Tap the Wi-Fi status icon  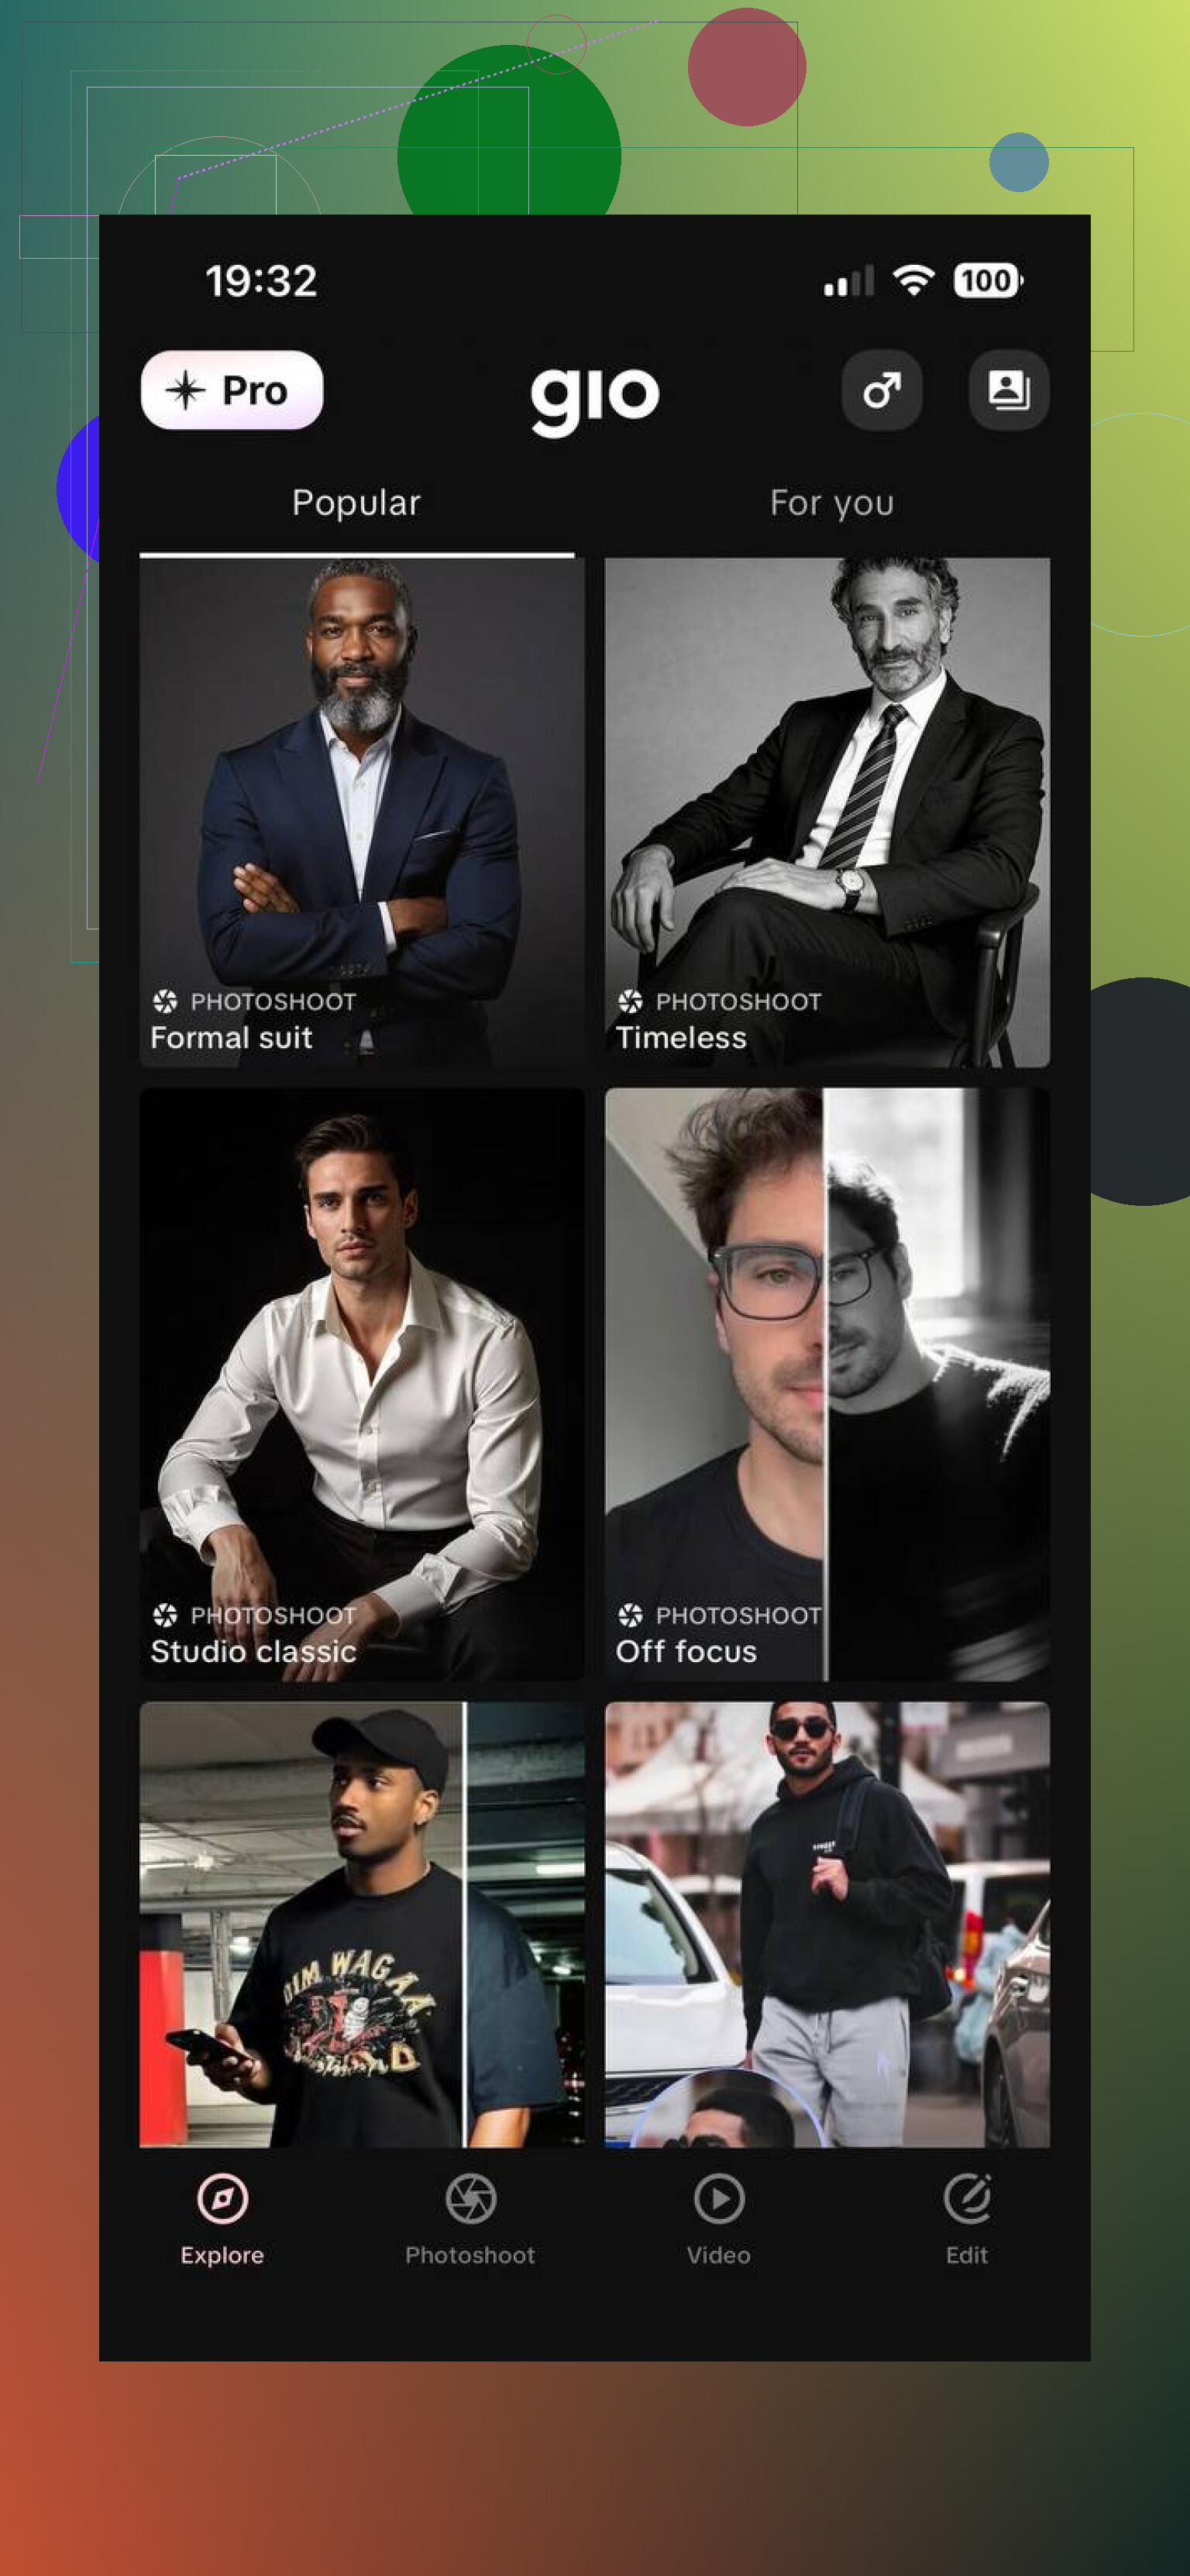click(x=913, y=280)
